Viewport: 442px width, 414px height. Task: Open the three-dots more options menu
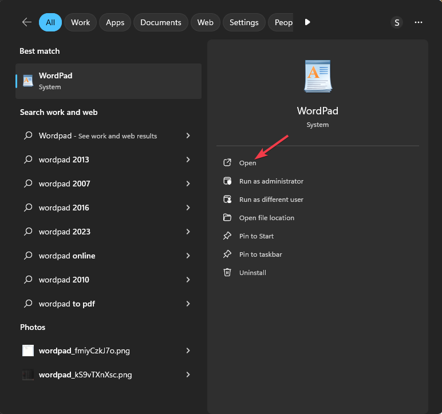(x=419, y=22)
